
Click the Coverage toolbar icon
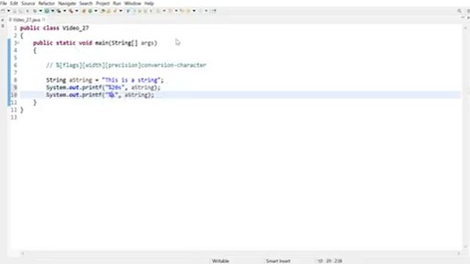pyautogui.click(x=59, y=11)
